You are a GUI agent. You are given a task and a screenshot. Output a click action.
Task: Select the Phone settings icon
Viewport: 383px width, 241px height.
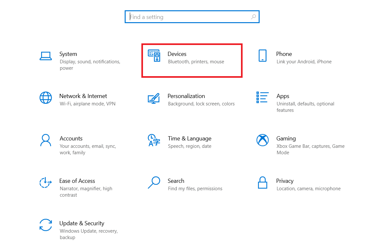tap(263, 56)
